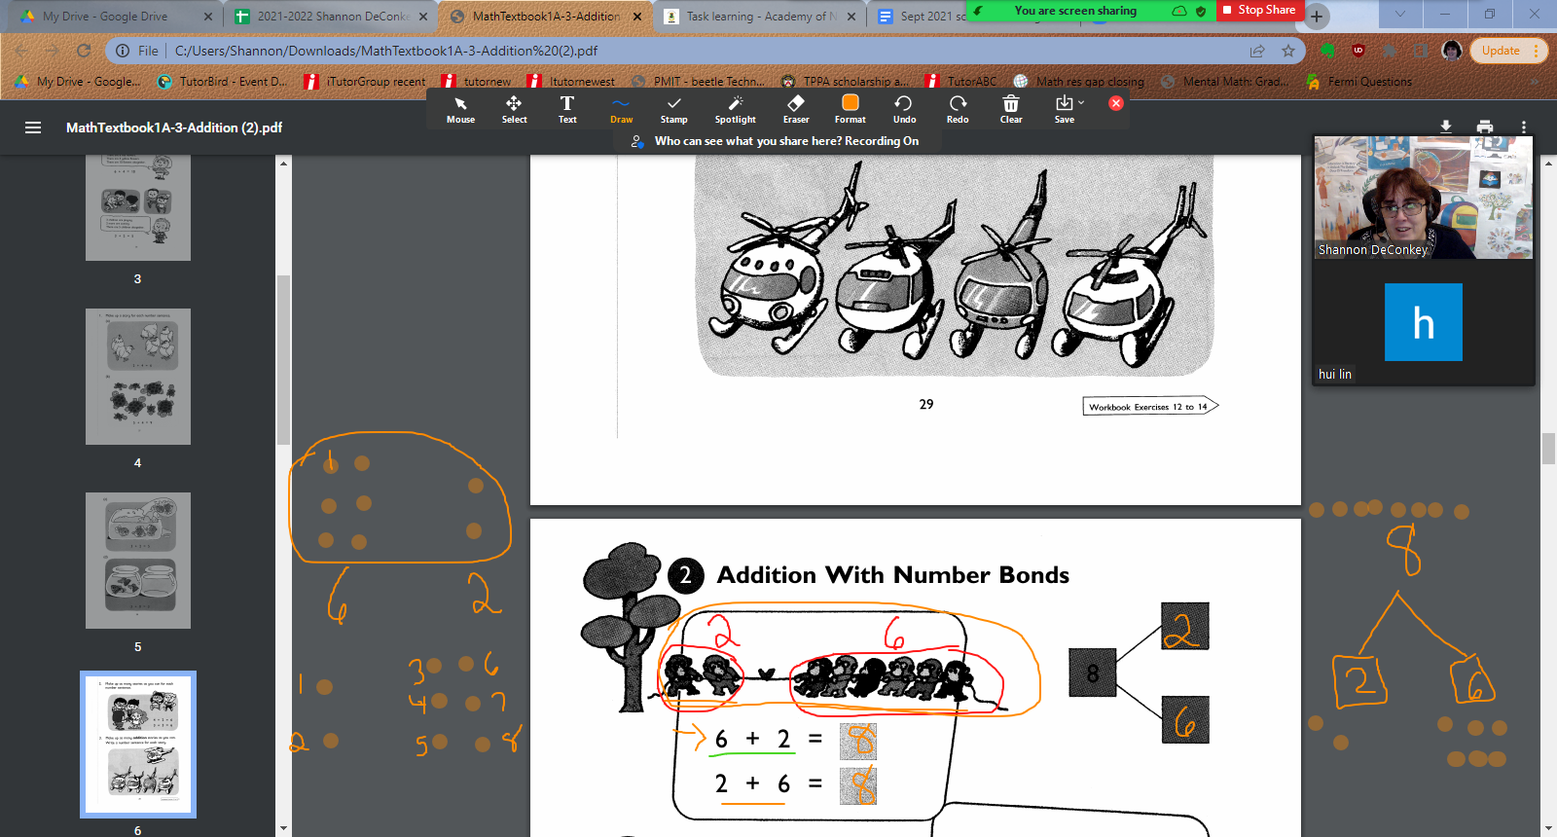
Task: Select the Mouse annotation tool
Action: click(460, 110)
